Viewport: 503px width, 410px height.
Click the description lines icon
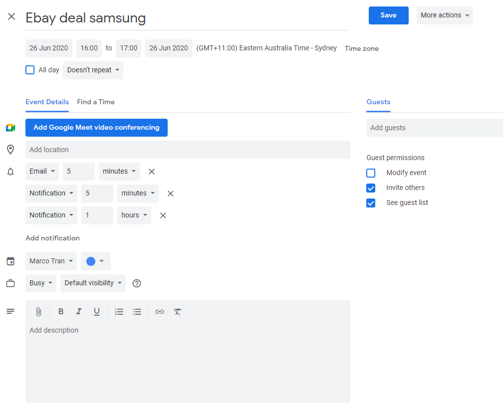[10, 311]
